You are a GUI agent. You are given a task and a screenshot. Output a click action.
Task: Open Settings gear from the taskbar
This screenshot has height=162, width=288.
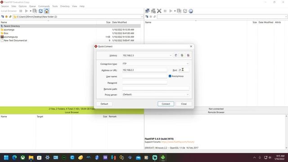48,157
